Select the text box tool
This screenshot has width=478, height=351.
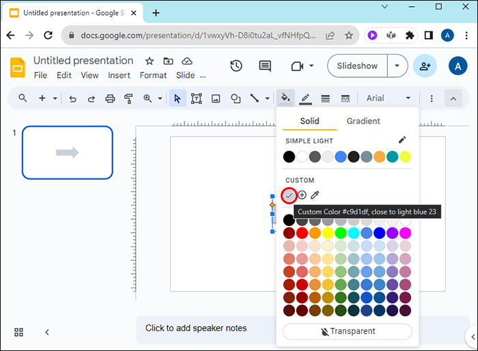(x=197, y=98)
